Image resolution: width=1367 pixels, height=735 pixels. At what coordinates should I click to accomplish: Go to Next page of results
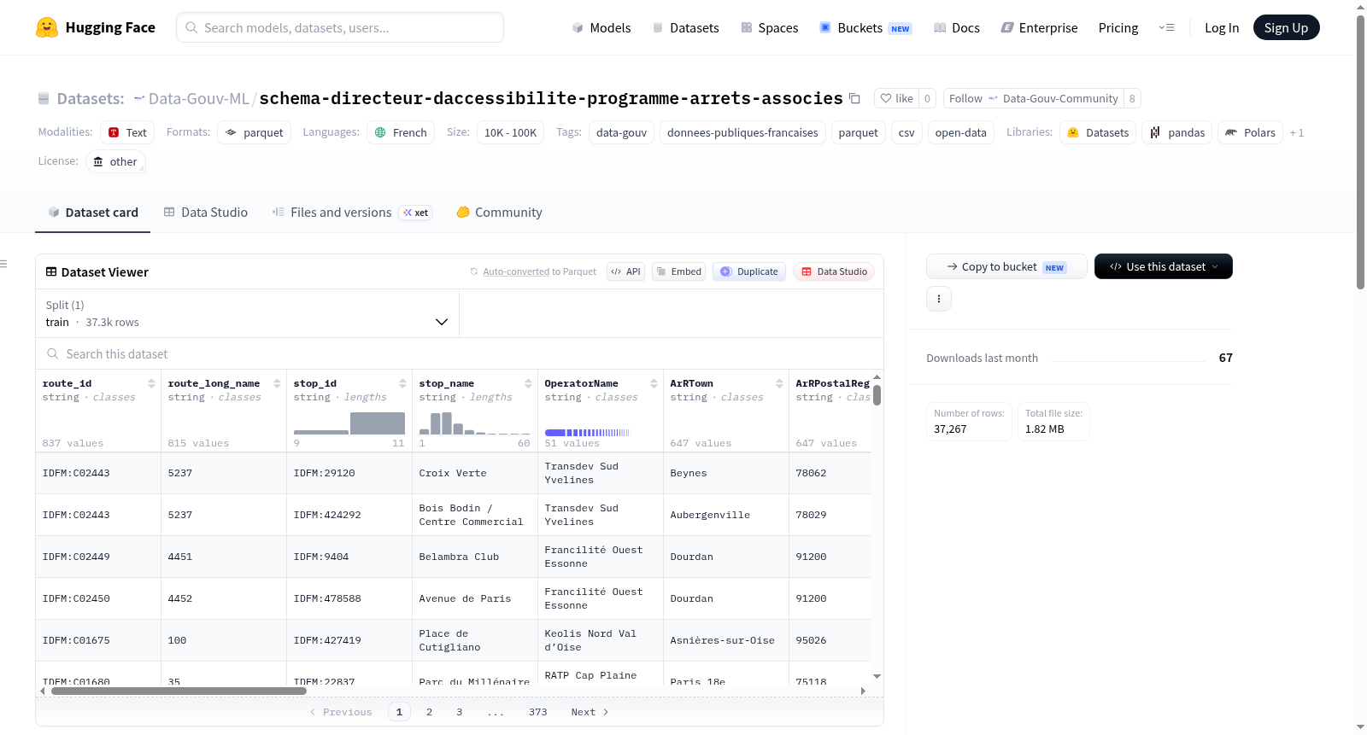point(590,712)
